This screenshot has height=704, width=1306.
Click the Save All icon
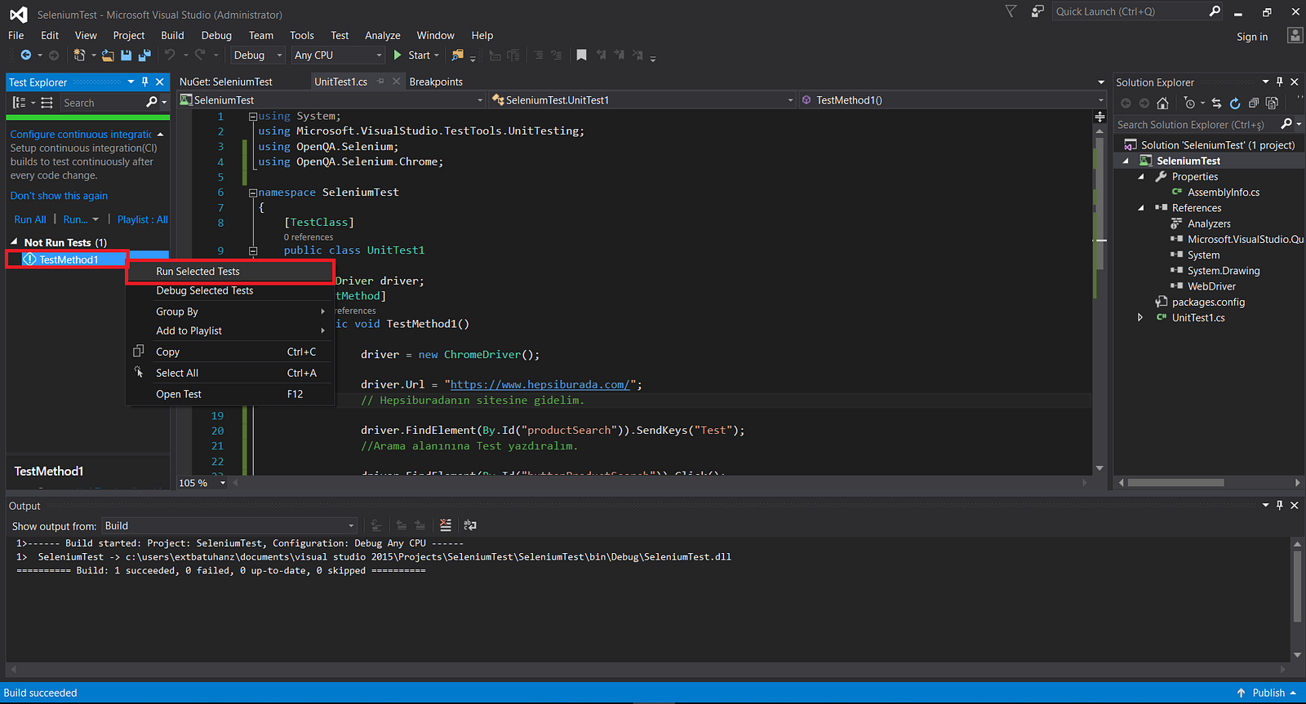(144, 55)
